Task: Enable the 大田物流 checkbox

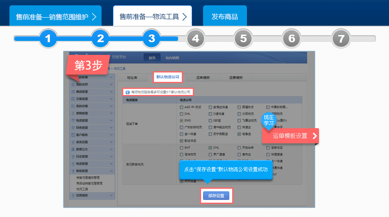Action: click(239, 114)
